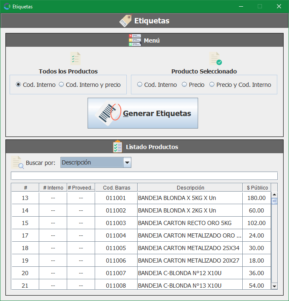Click the product search text field
This screenshot has width=289, height=301.
tap(144, 176)
